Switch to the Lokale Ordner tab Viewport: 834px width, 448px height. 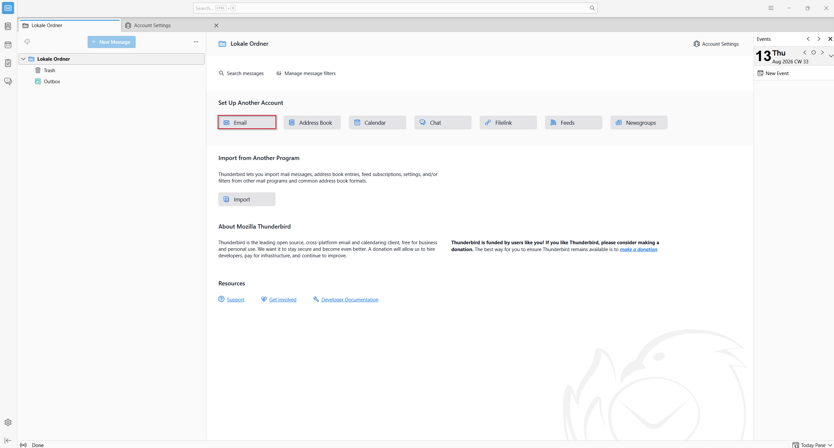[x=70, y=25]
